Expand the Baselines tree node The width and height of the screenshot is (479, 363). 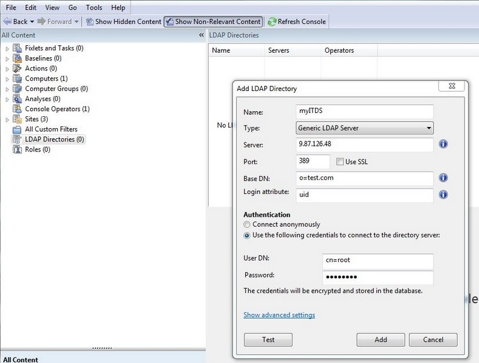[x=7, y=58]
